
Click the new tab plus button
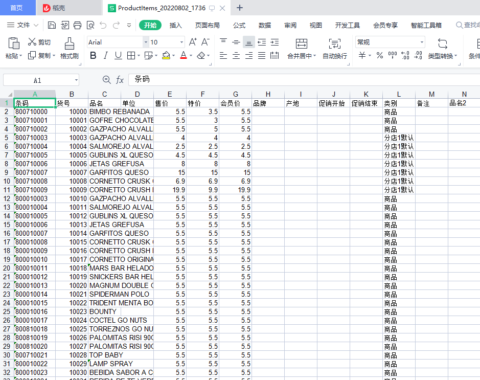point(240,8)
